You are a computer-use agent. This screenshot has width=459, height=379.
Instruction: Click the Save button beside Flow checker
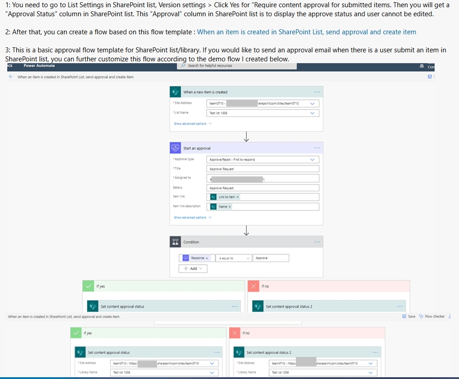pos(408,316)
